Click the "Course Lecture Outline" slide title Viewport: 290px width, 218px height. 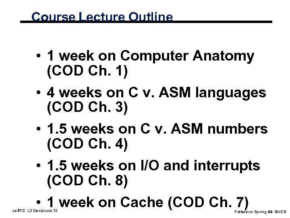coord(102,17)
